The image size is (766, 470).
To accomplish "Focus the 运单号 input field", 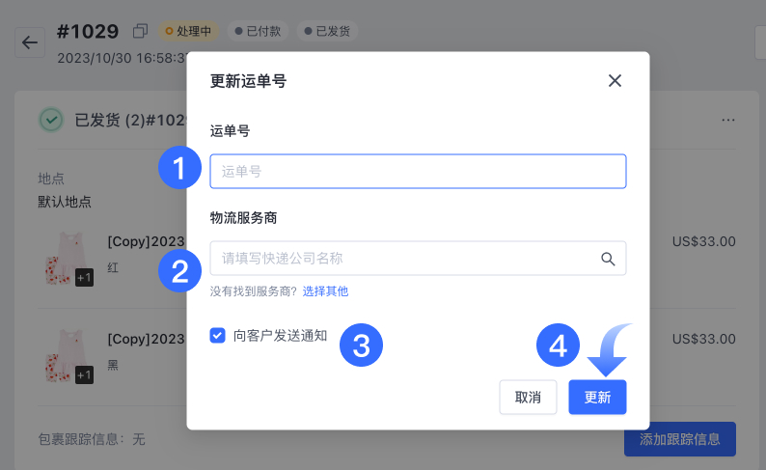I will [418, 172].
